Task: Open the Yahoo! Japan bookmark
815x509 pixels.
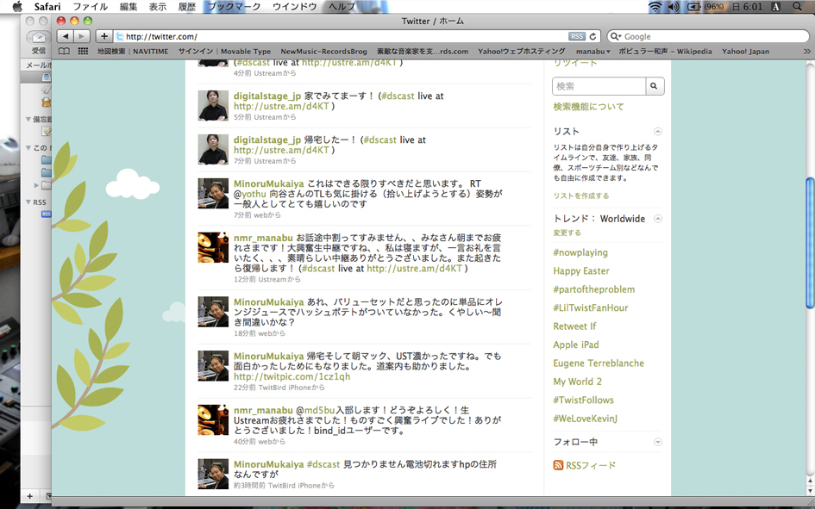Action: 745,52
